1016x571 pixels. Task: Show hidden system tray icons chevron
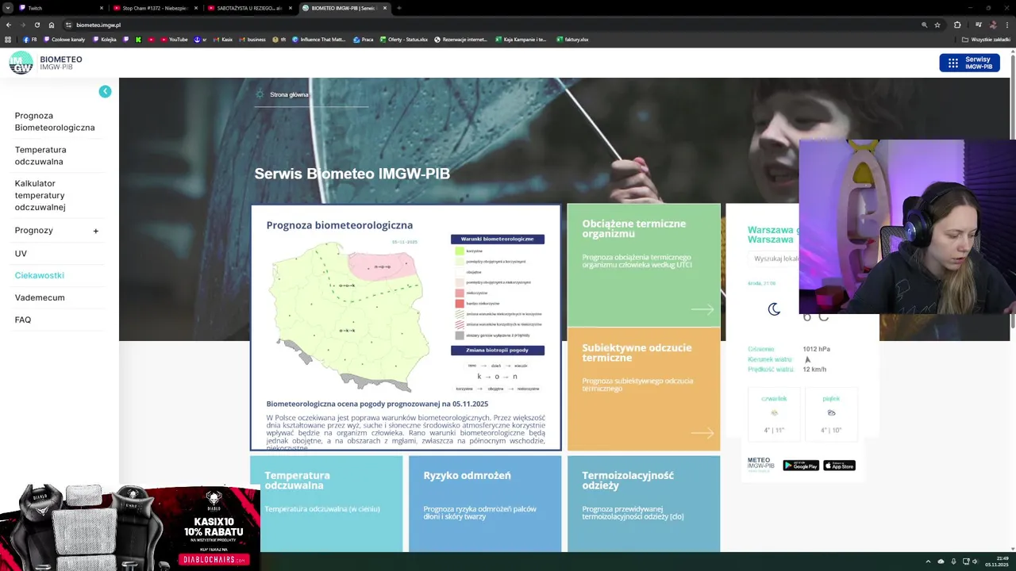pyautogui.click(x=928, y=561)
